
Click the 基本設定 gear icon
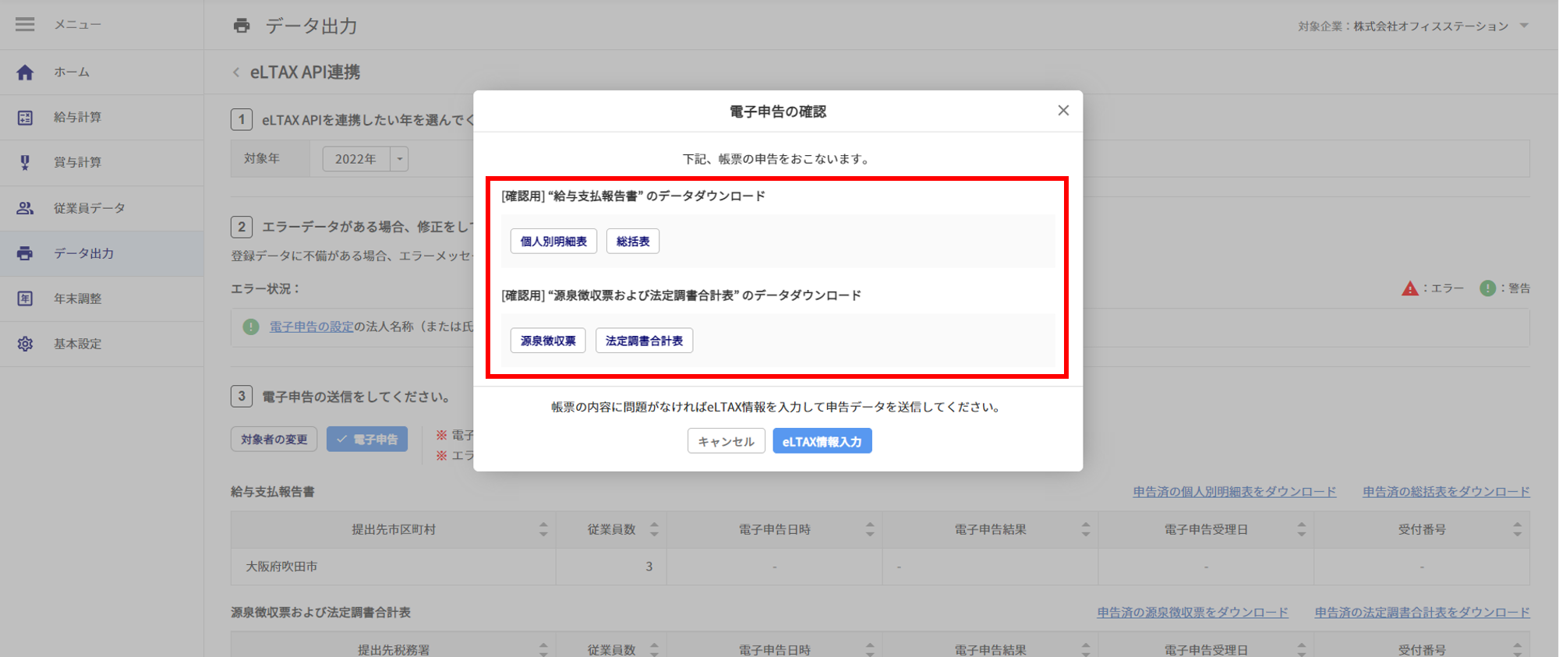pos(25,344)
